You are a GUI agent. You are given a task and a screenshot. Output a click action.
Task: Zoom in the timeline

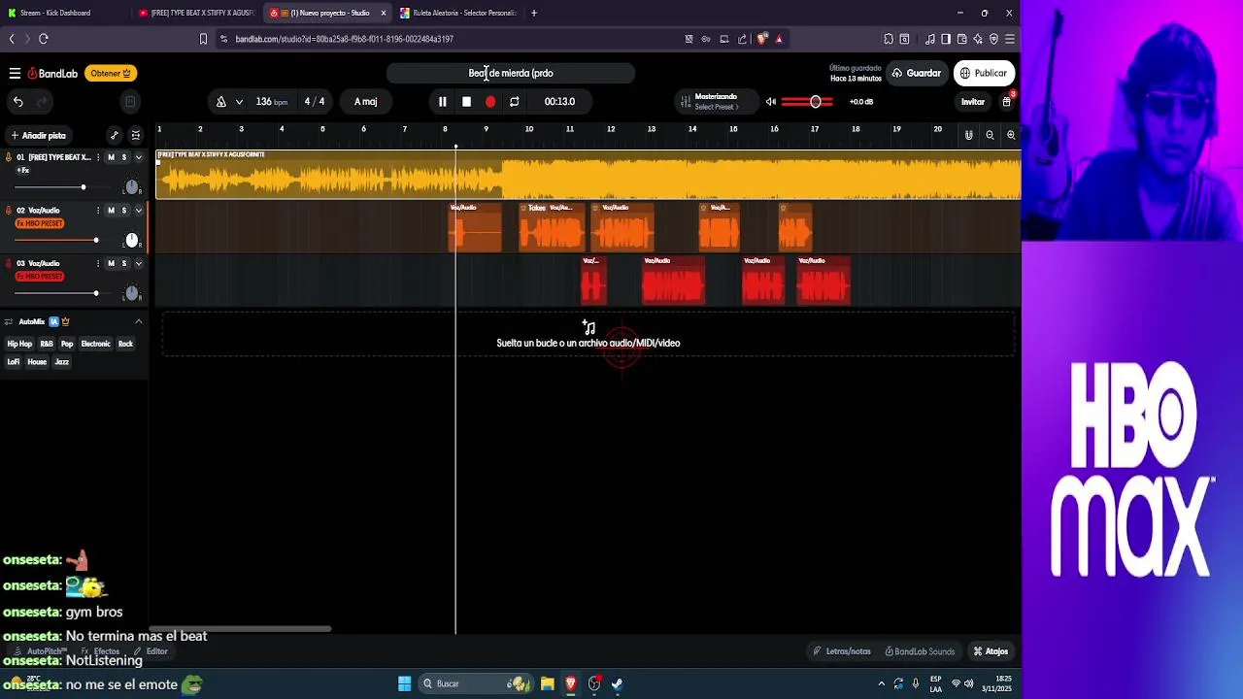coord(1011,135)
